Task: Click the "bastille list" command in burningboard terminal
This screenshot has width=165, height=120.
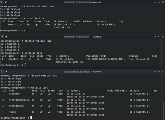Action: 39,88
